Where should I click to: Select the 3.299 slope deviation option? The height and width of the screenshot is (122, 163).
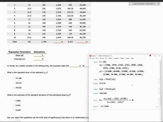14,110
